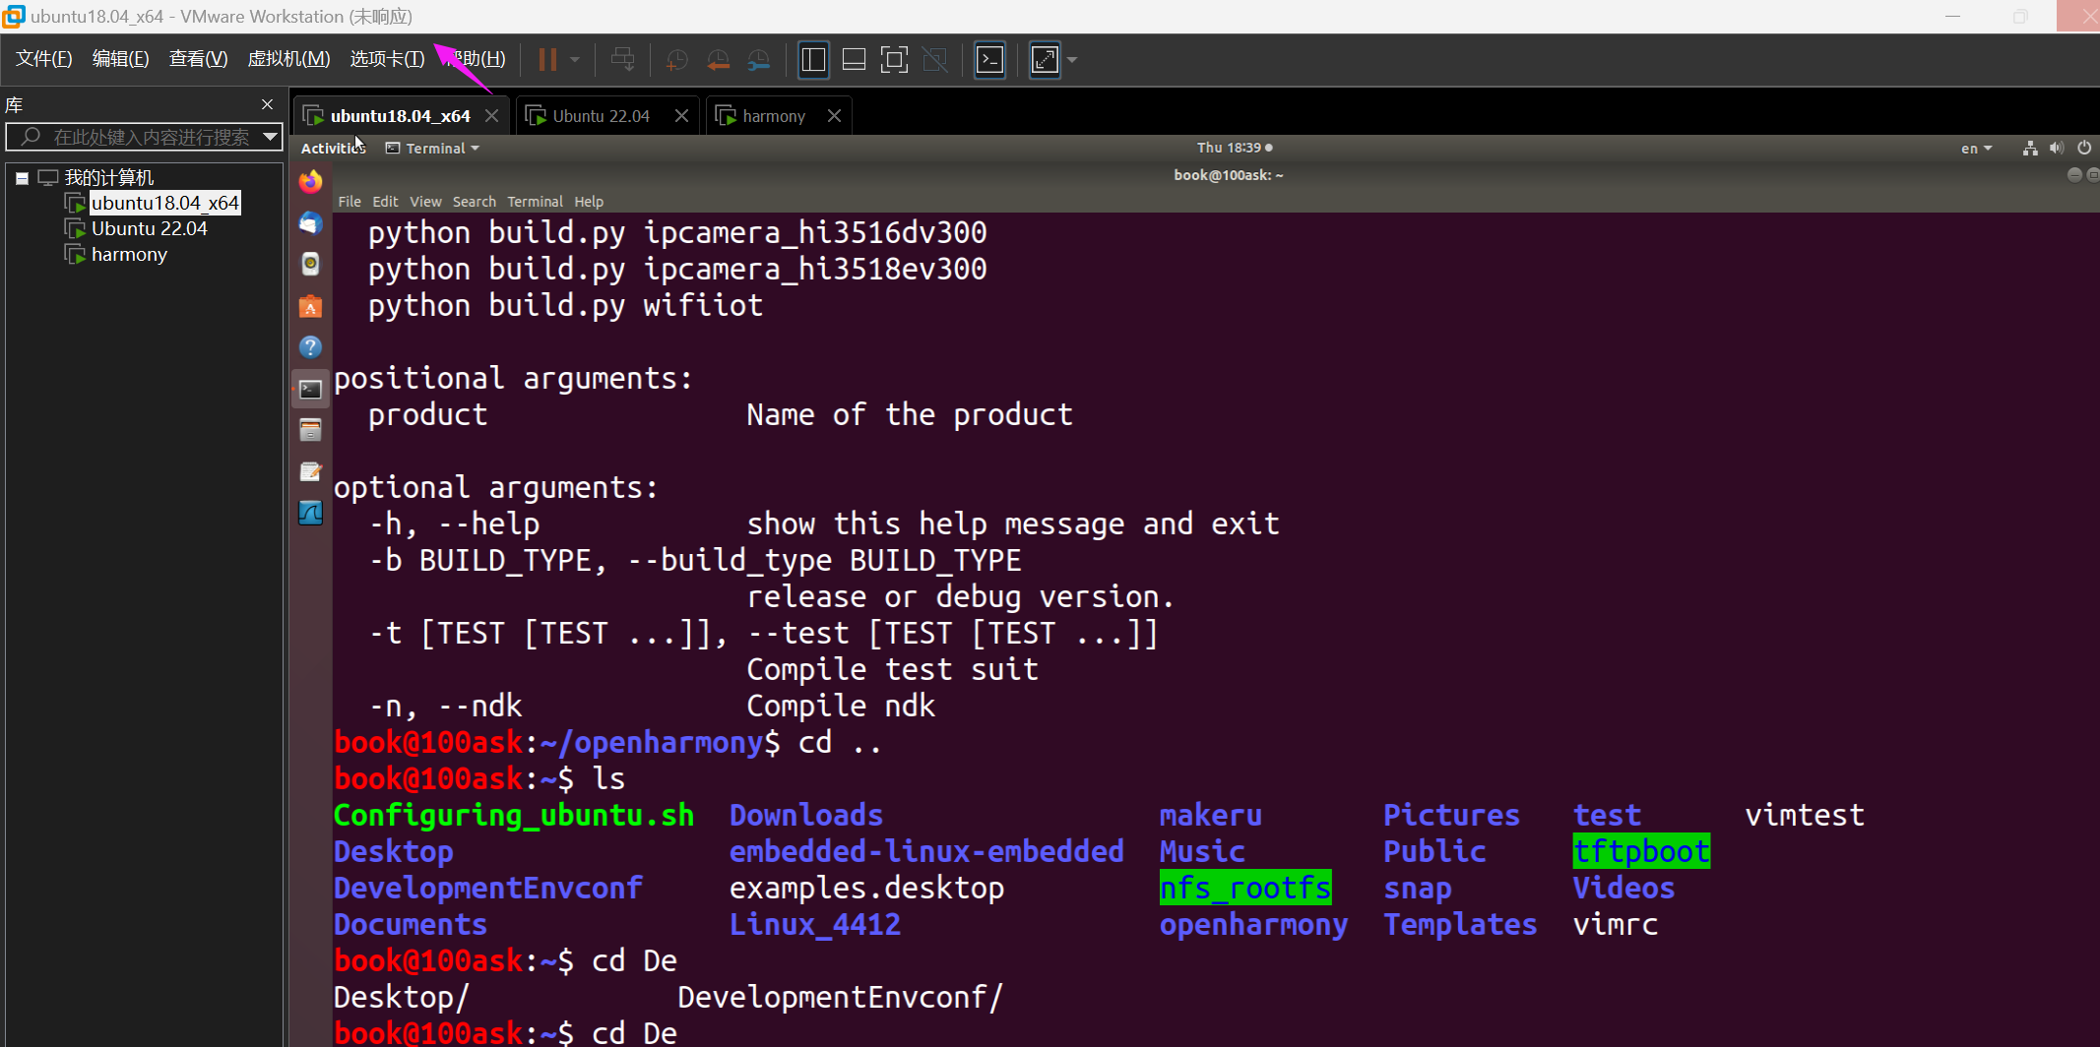Open the terminal File menu
This screenshot has height=1047, width=2100.
pos(350,202)
